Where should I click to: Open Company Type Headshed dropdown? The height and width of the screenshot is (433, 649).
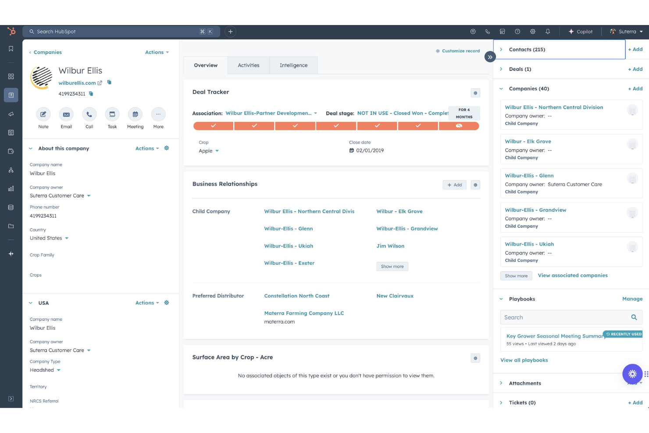tap(45, 370)
